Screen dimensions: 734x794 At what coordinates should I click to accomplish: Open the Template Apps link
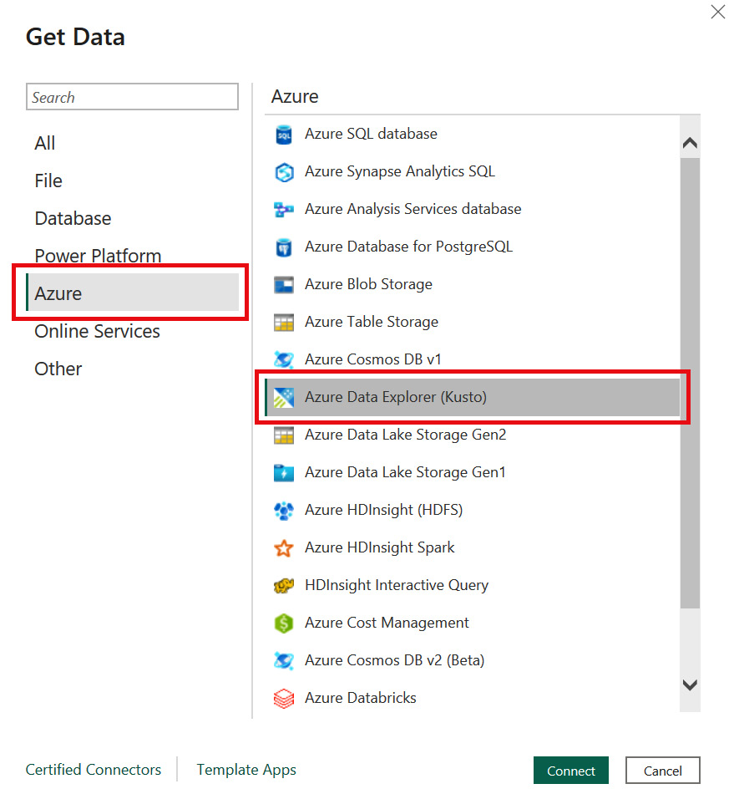coord(246,770)
